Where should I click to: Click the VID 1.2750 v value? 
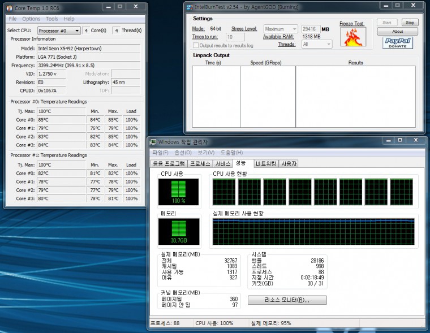pyautogui.click(x=51, y=73)
